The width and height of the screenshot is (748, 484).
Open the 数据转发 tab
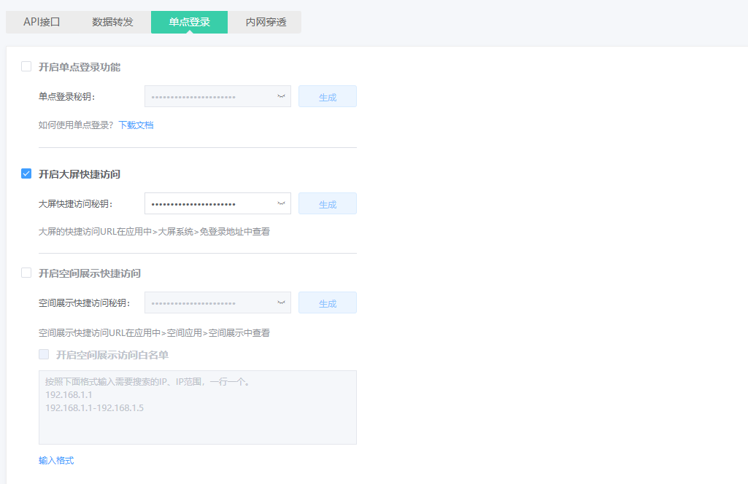pos(112,22)
